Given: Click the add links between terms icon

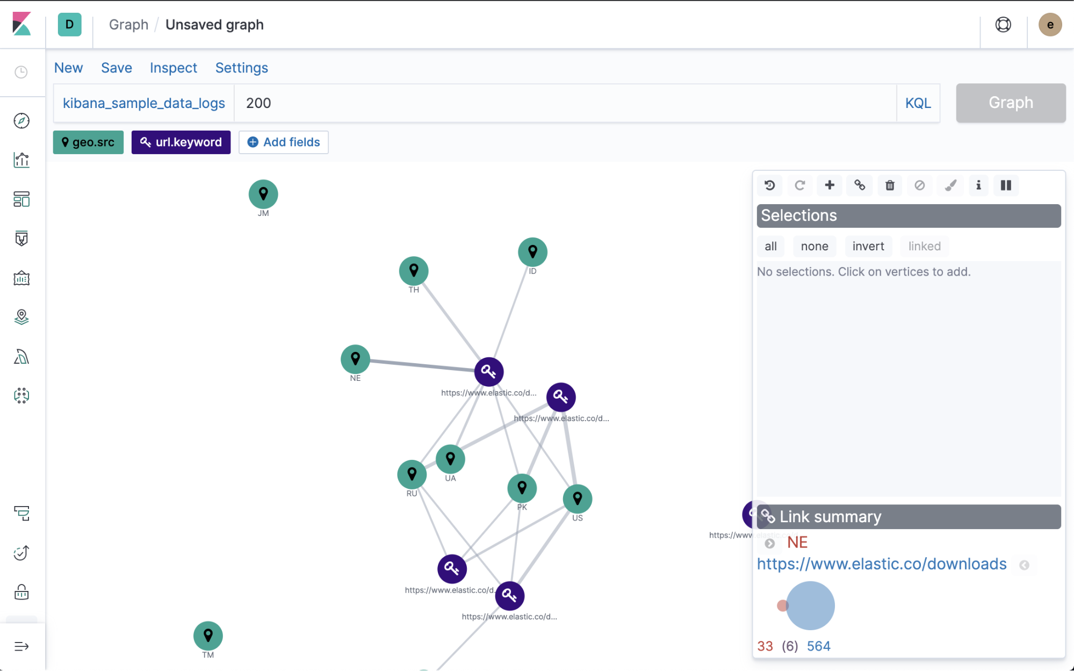Looking at the screenshot, I should 860,185.
